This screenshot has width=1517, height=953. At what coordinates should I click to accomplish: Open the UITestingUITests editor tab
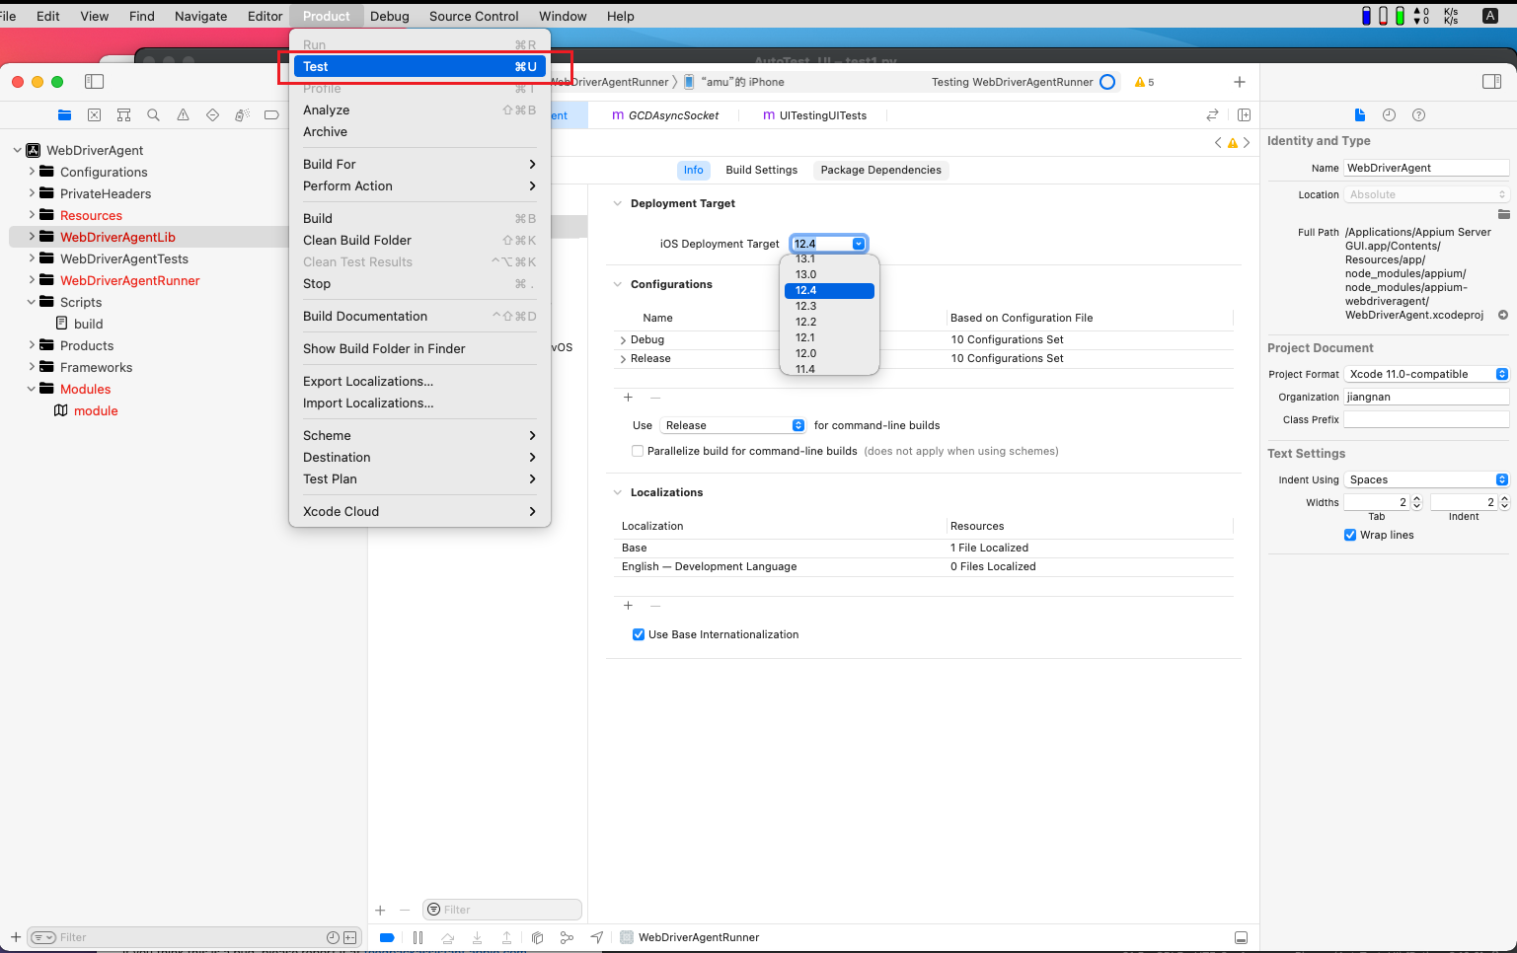click(x=814, y=115)
